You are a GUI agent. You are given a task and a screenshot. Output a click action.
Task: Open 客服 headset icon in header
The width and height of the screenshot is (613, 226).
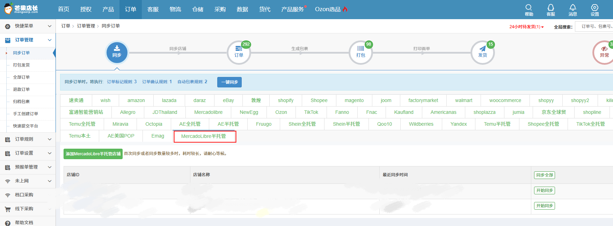click(x=550, y=9)
